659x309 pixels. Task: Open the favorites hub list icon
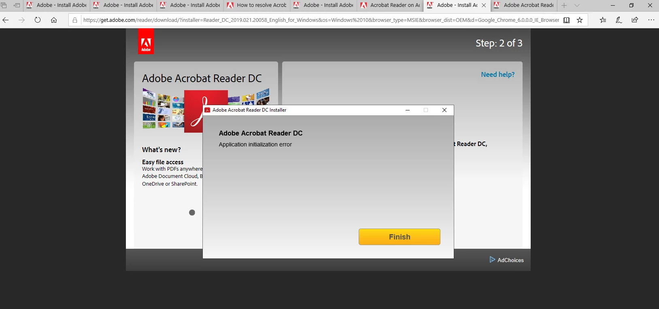603,20
